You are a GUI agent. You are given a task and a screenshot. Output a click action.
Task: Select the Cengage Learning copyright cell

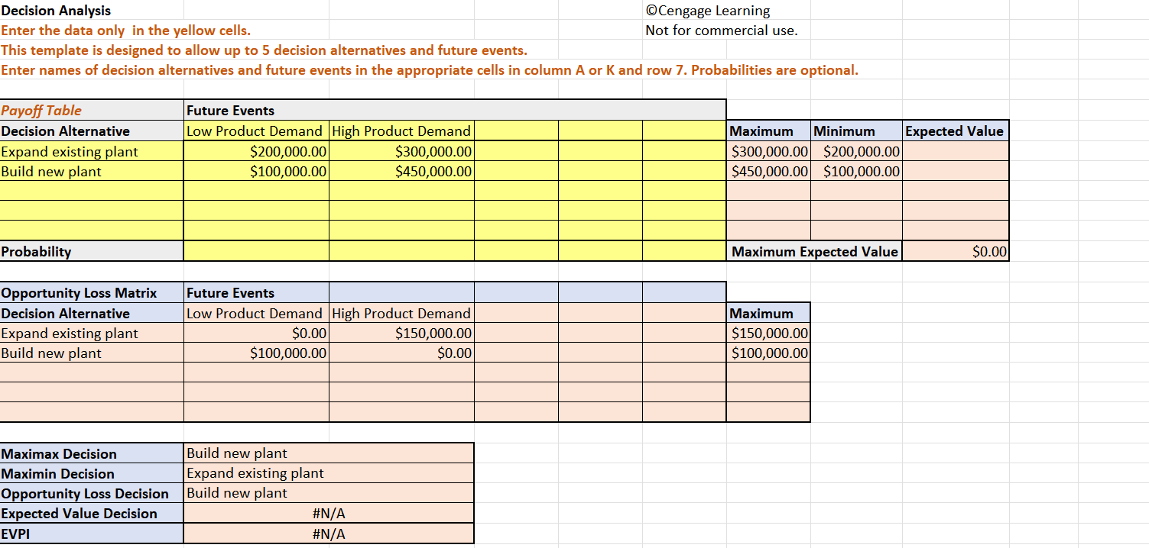[x=707, y=11]
